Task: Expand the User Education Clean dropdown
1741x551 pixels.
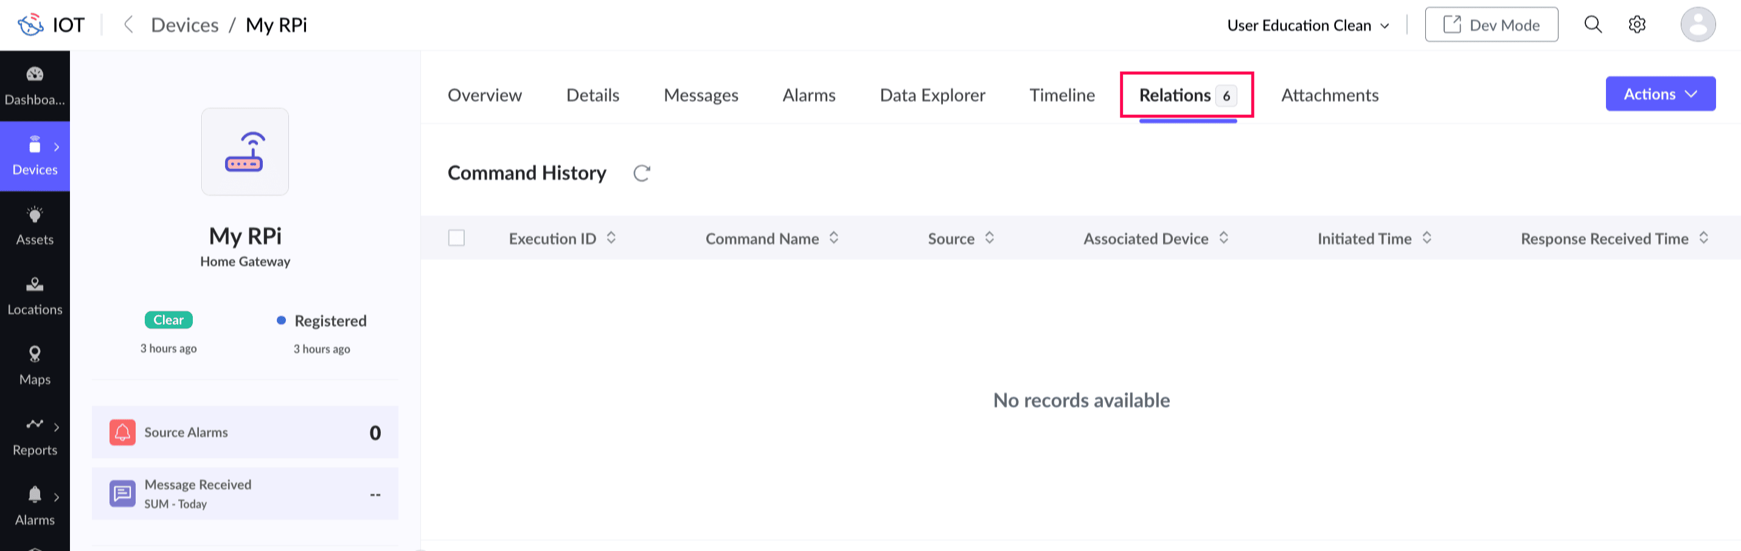Action: 1308,25
